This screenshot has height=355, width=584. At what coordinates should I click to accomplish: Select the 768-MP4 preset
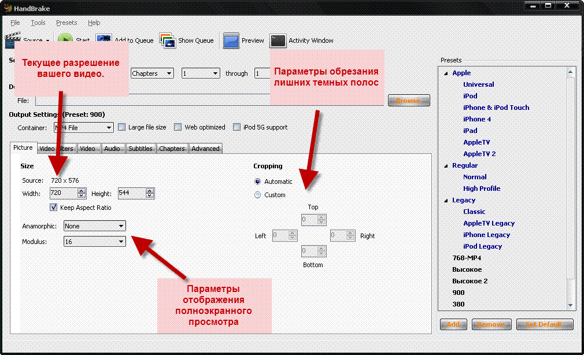click(467, 258)
